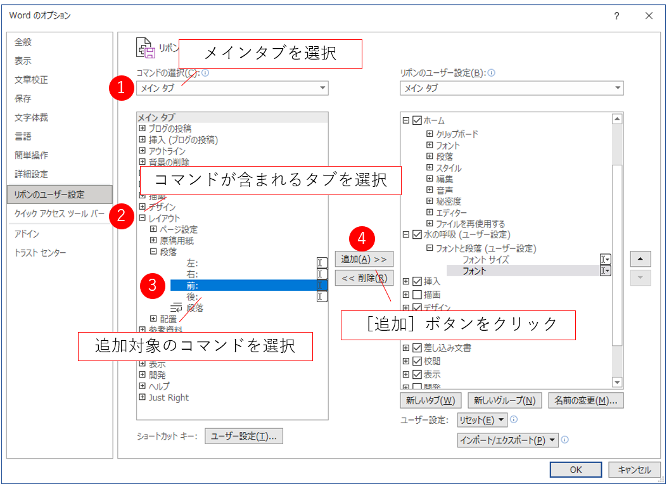669x491 pixels.
Task: Select the 後: command in left list
Action: 193,297
